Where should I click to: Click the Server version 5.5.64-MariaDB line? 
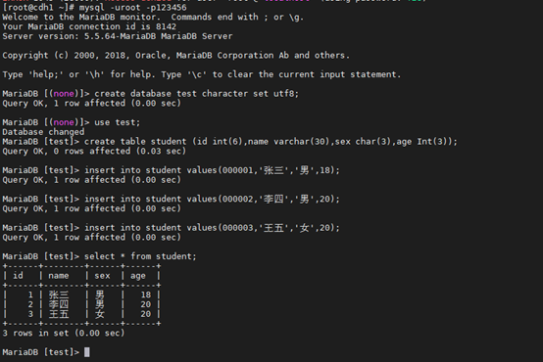point(118,36)
